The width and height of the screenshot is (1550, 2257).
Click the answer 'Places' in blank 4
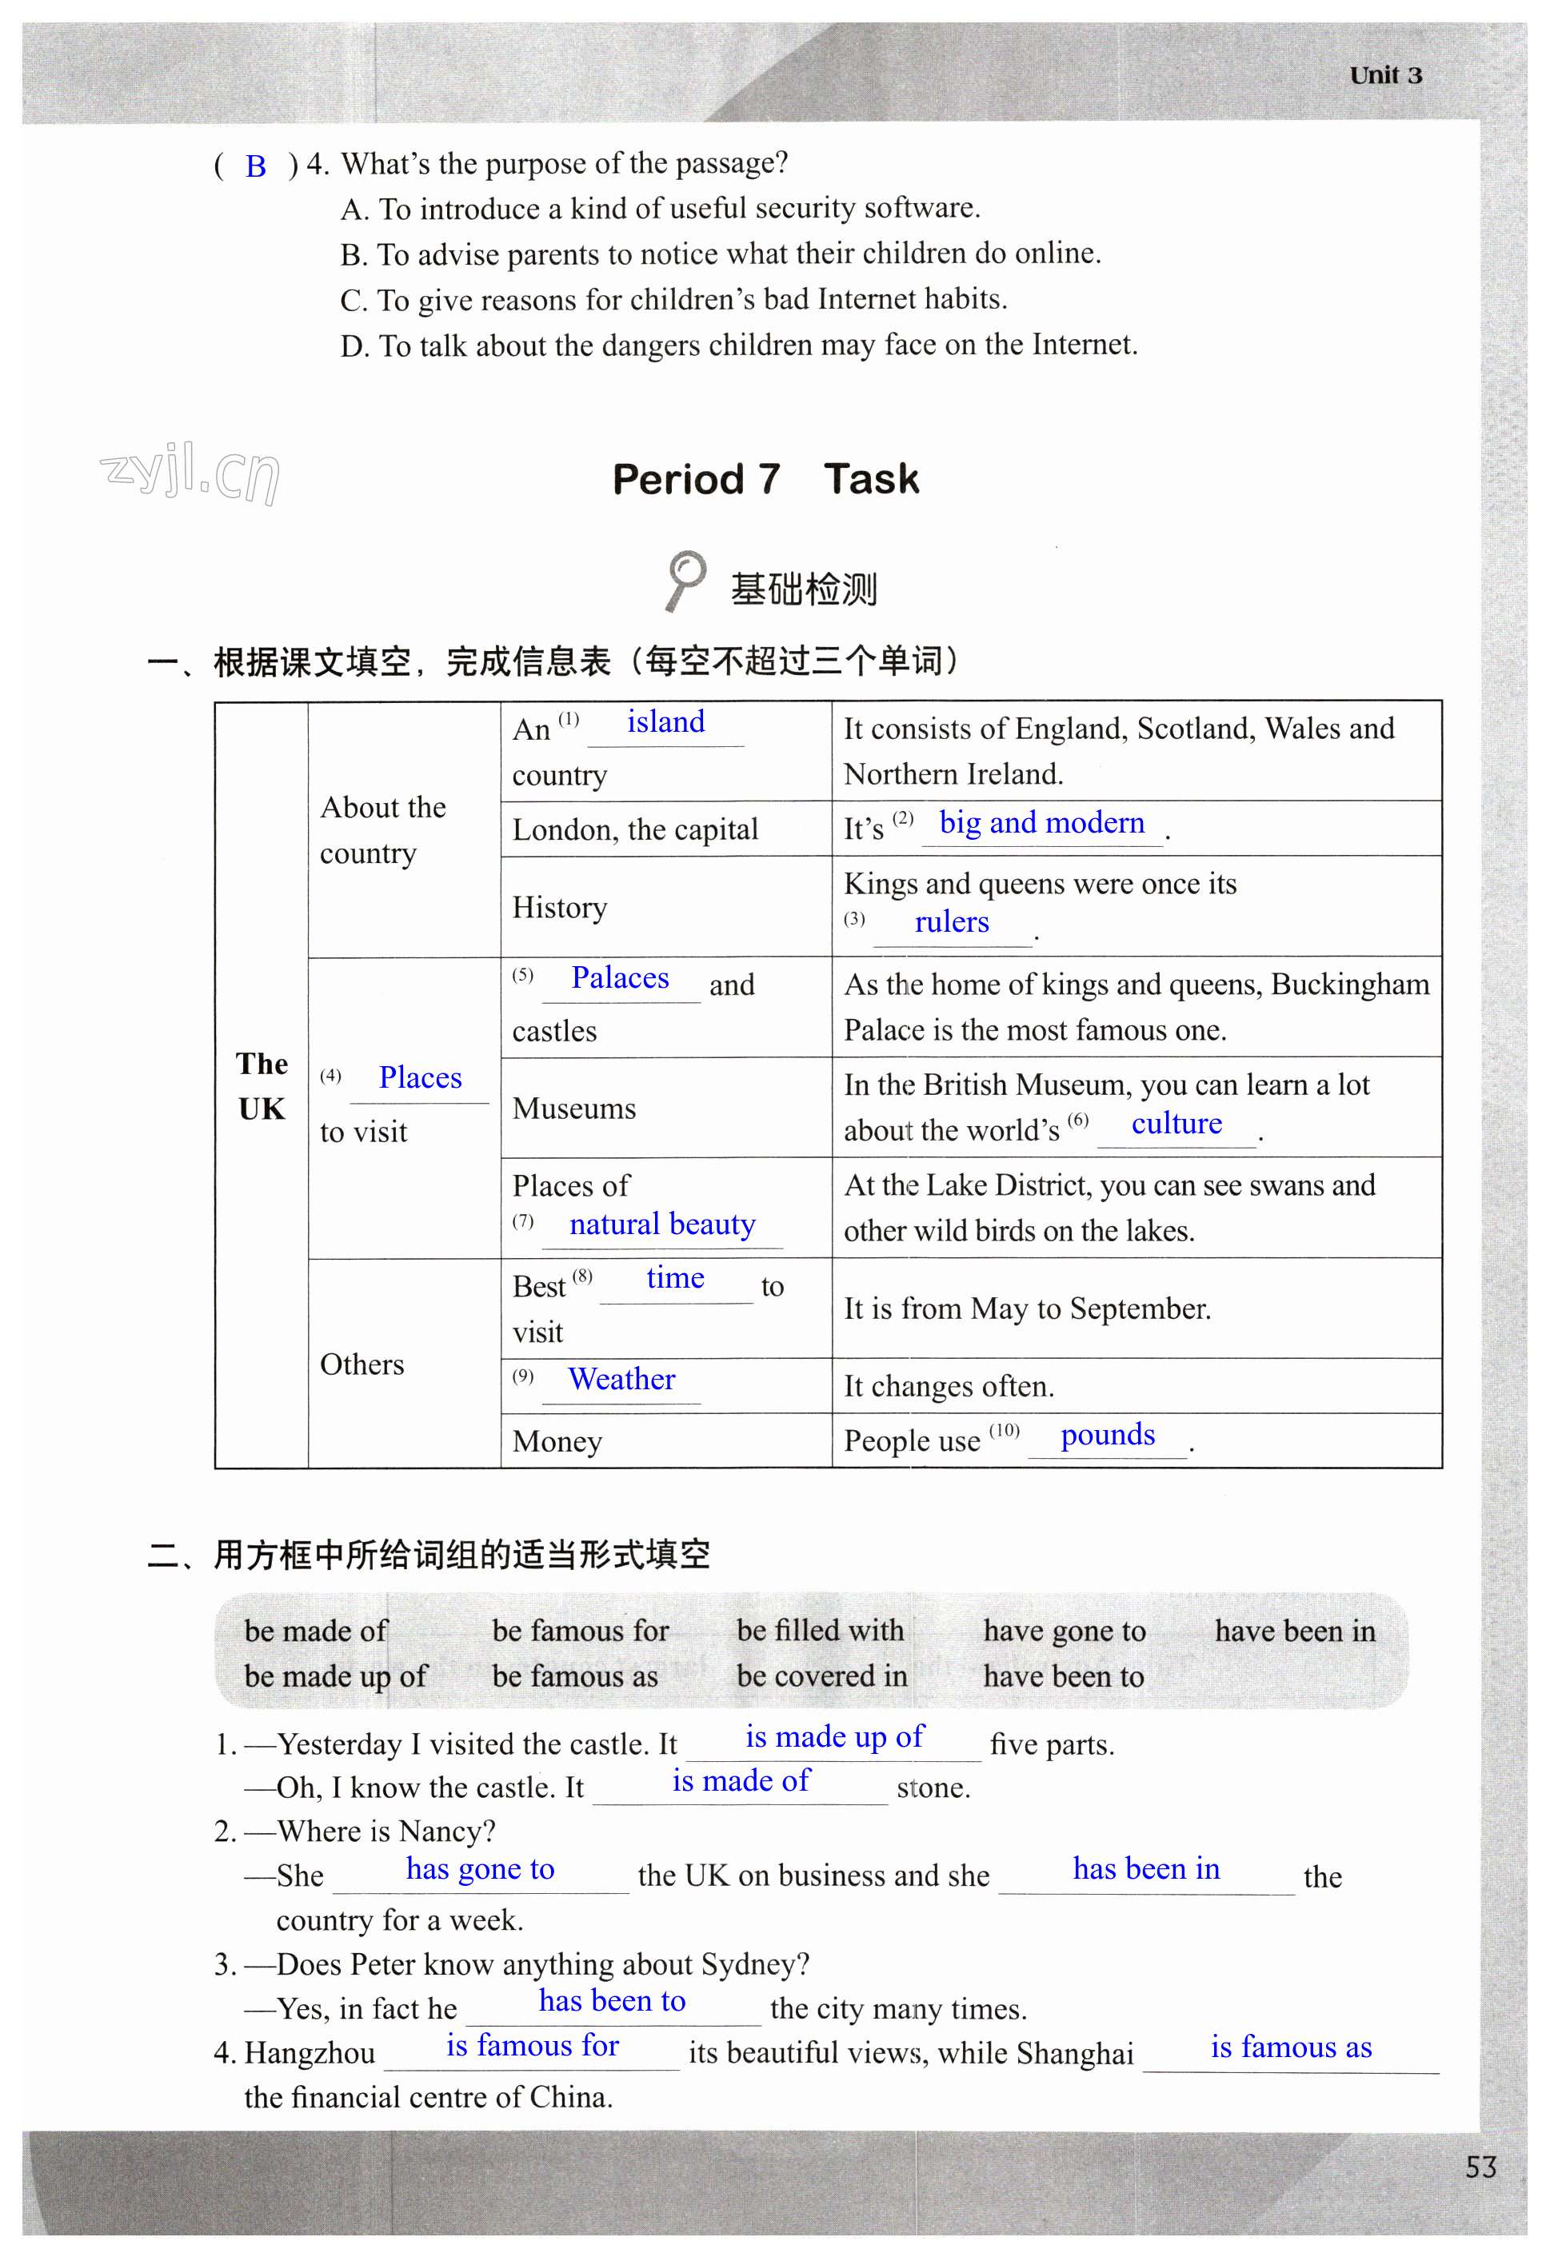pyautogui.click(x=420, y=1077)
